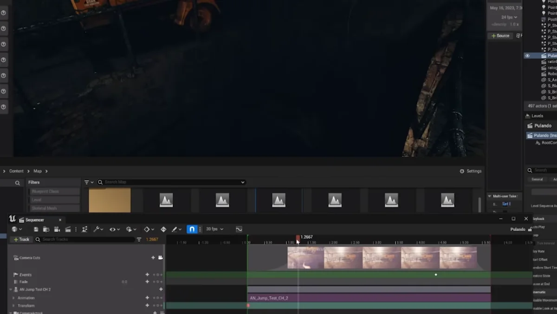Collapse the Multi-user Take section
This screenshot has height=314, width=557.
point(489,196)
